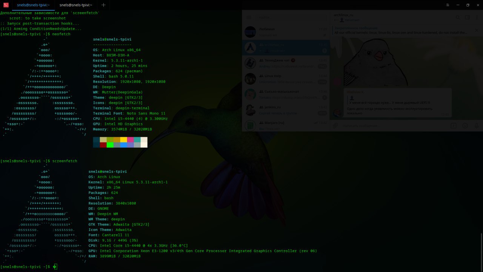Screen dimensions: 483x272
Task: Open the jenkins_ru group in Telegram
Action: (x=286, y=110)
